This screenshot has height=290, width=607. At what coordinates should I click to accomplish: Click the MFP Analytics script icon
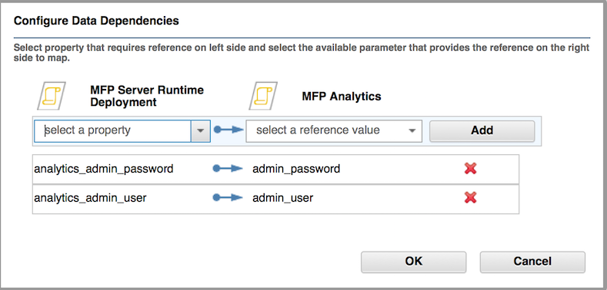coord(263,96)
